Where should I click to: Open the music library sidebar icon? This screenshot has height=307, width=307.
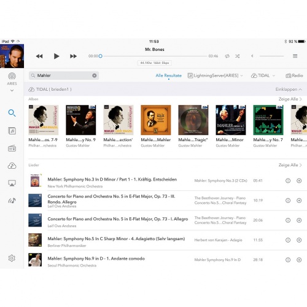pos(12,131)
